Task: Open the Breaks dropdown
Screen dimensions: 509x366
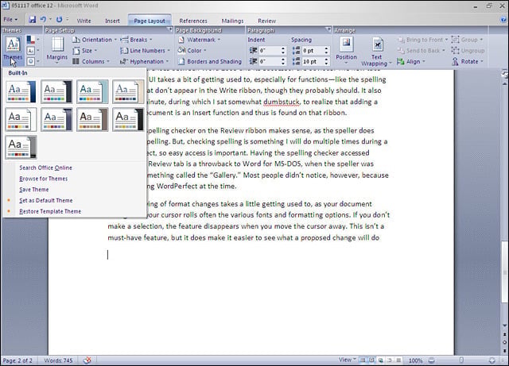Action: [136, 40]
